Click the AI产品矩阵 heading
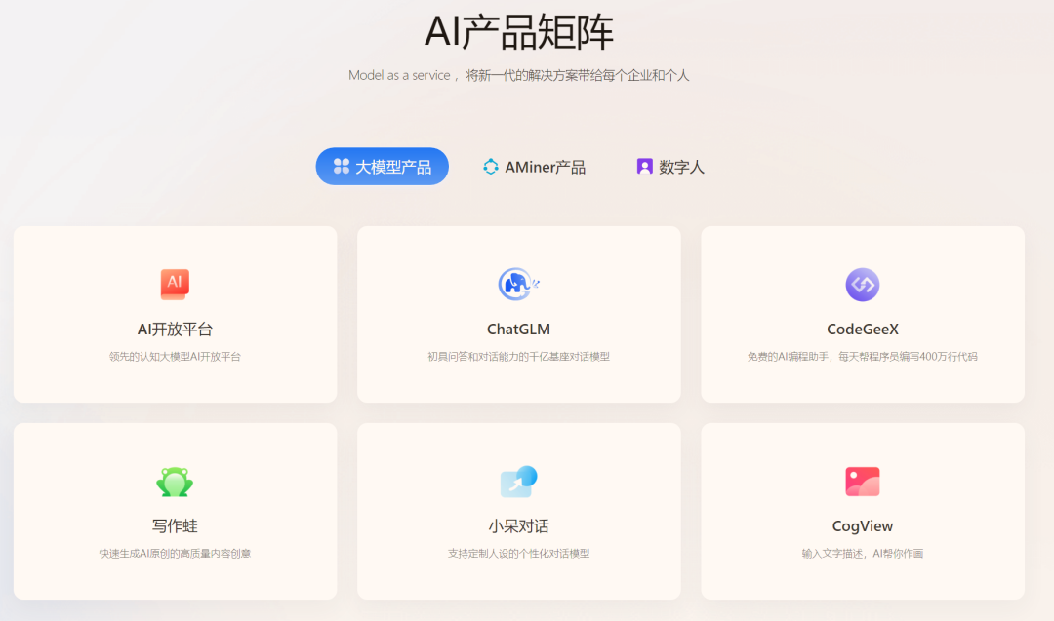1054x621 pixels. (x=519, y=31)
